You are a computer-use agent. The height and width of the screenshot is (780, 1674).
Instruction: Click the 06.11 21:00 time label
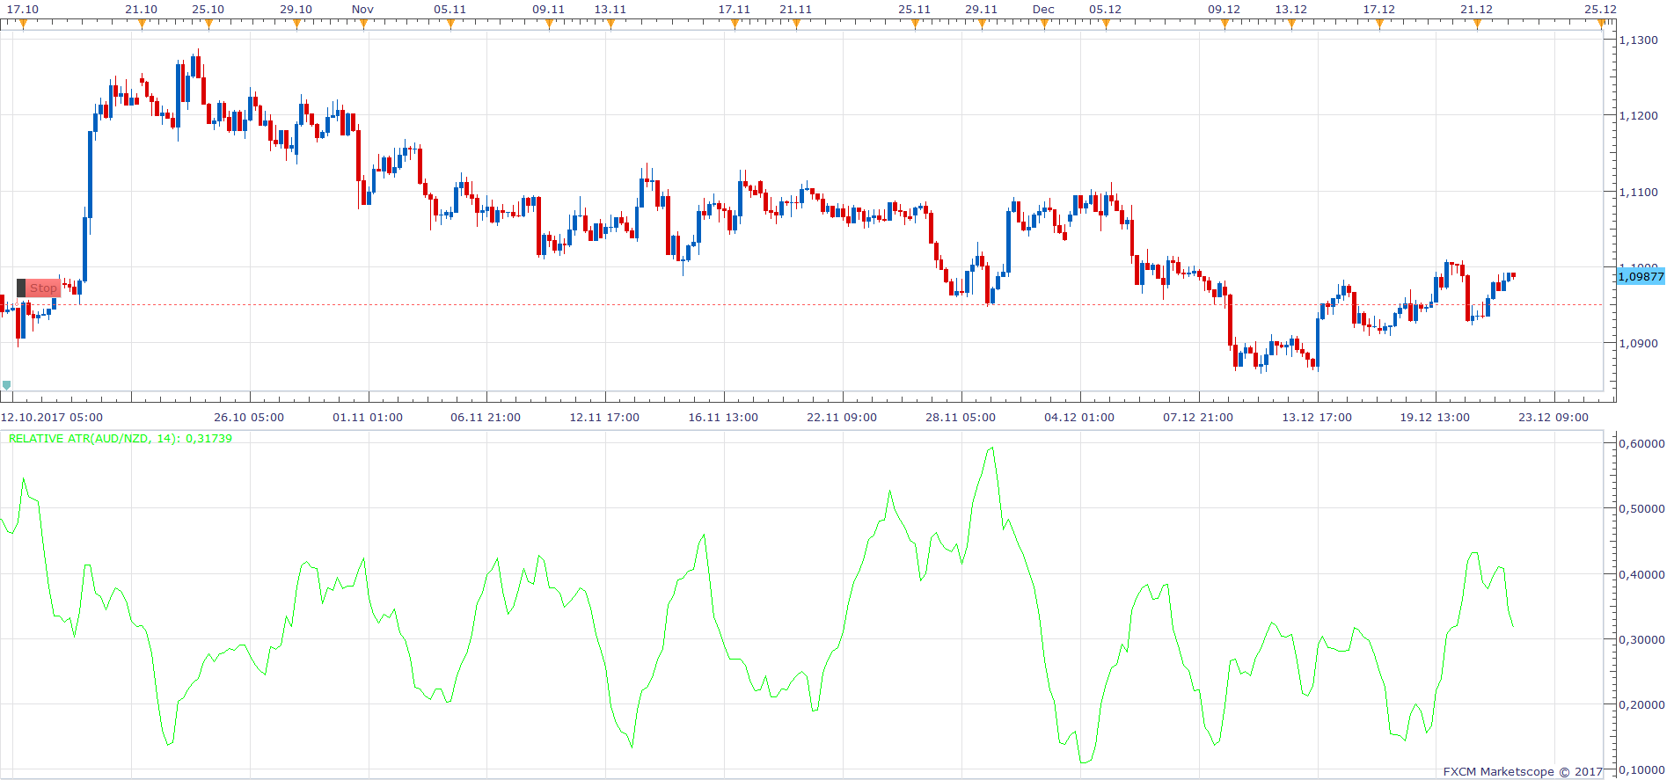pyautogui.click(x=486, y=417)
